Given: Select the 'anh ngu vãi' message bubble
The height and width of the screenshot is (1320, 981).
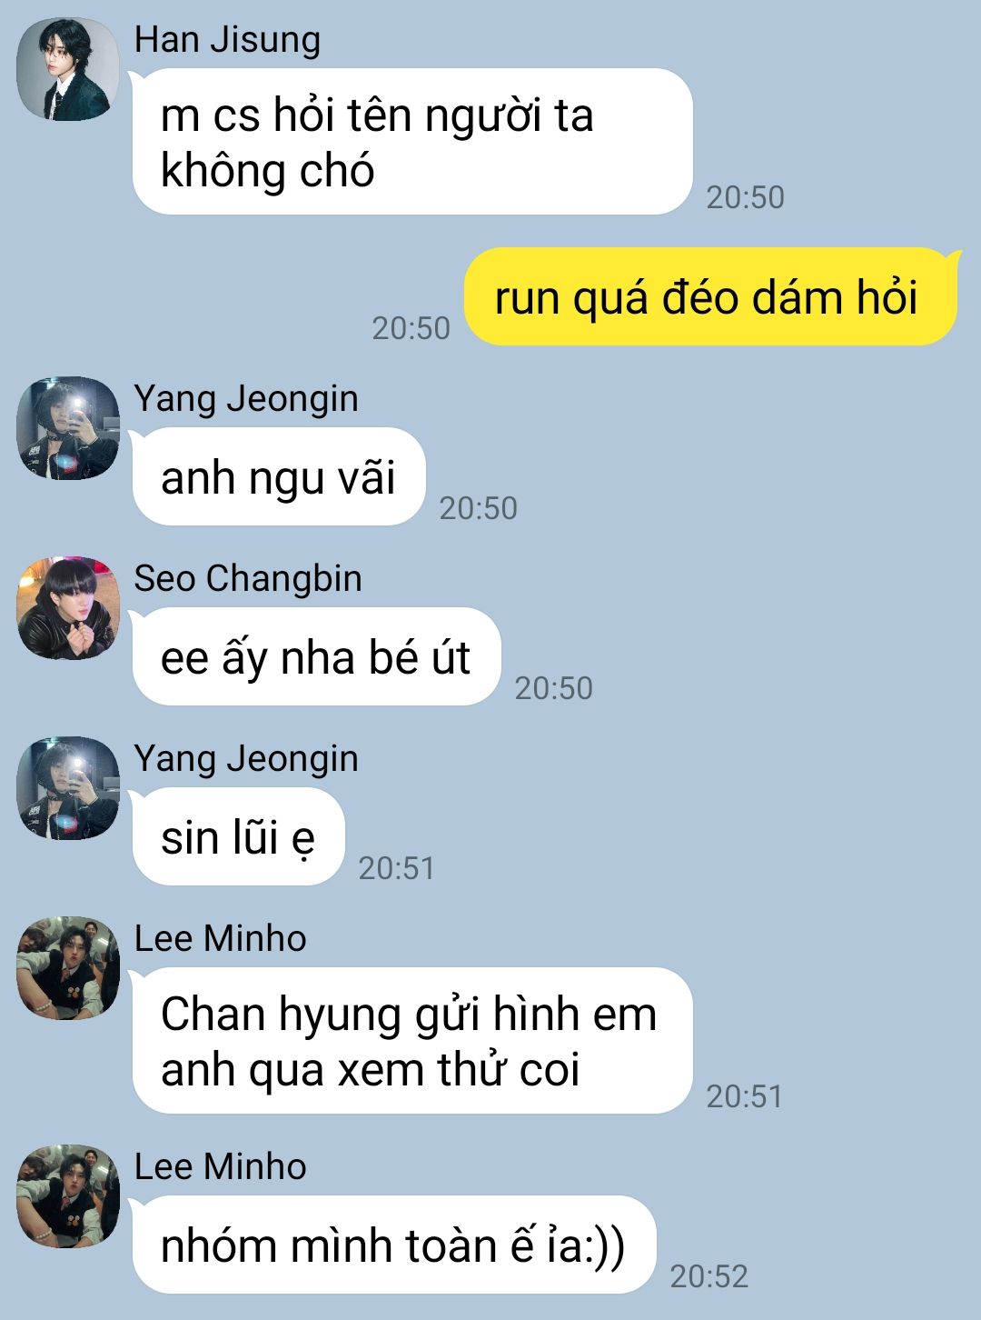Looking at the screenshot, I should [279, 477].
